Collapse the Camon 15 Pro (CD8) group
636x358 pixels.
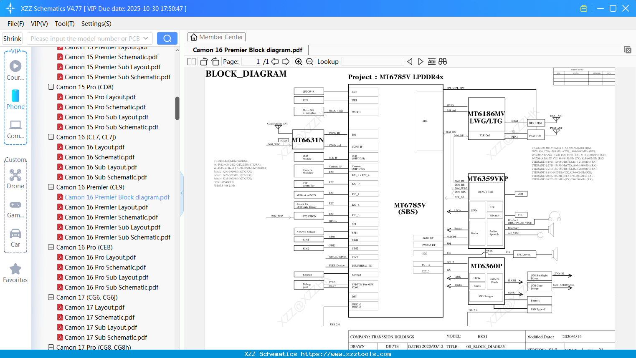coord(51,87)
